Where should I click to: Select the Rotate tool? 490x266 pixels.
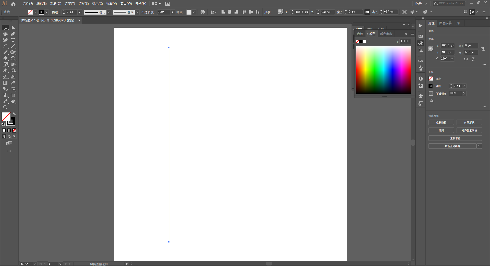click(13, 59)
